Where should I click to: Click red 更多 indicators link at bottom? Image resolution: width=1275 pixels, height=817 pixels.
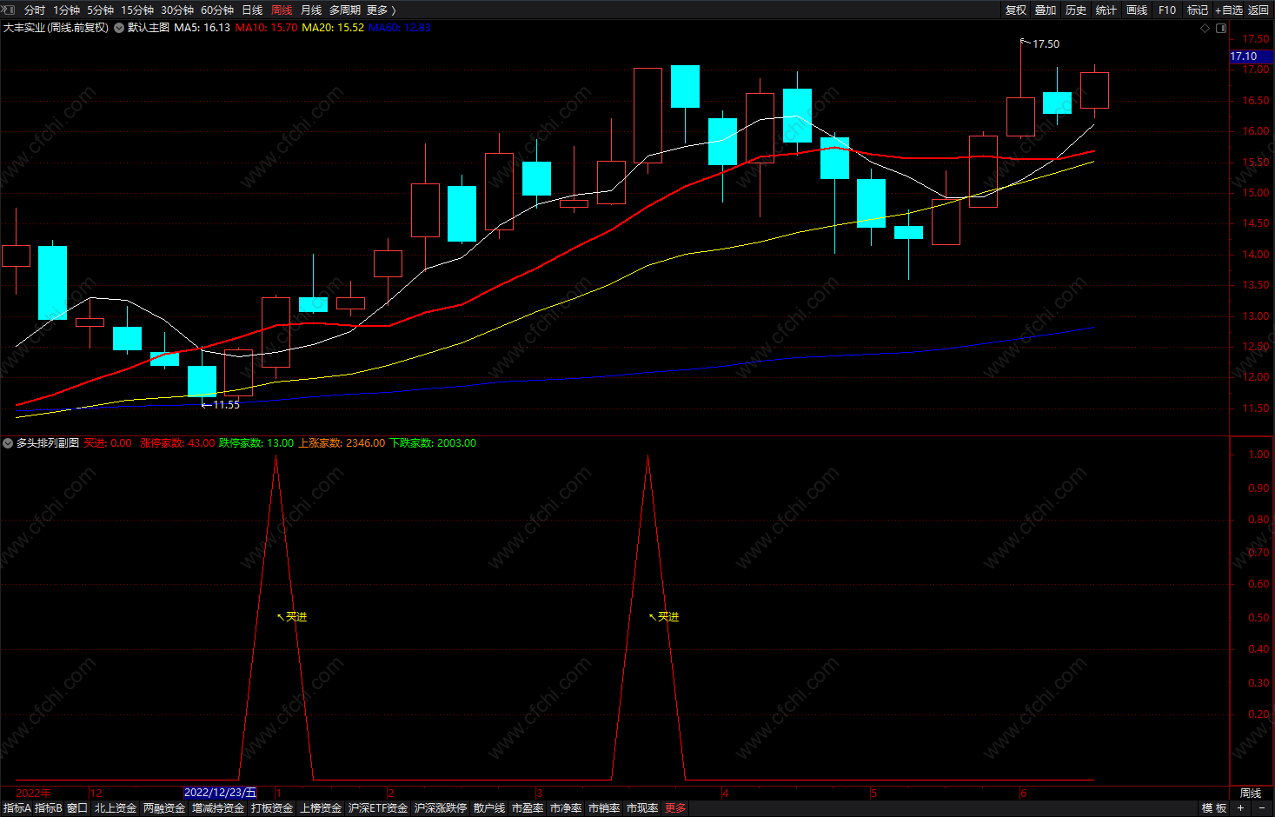[675, 808]
